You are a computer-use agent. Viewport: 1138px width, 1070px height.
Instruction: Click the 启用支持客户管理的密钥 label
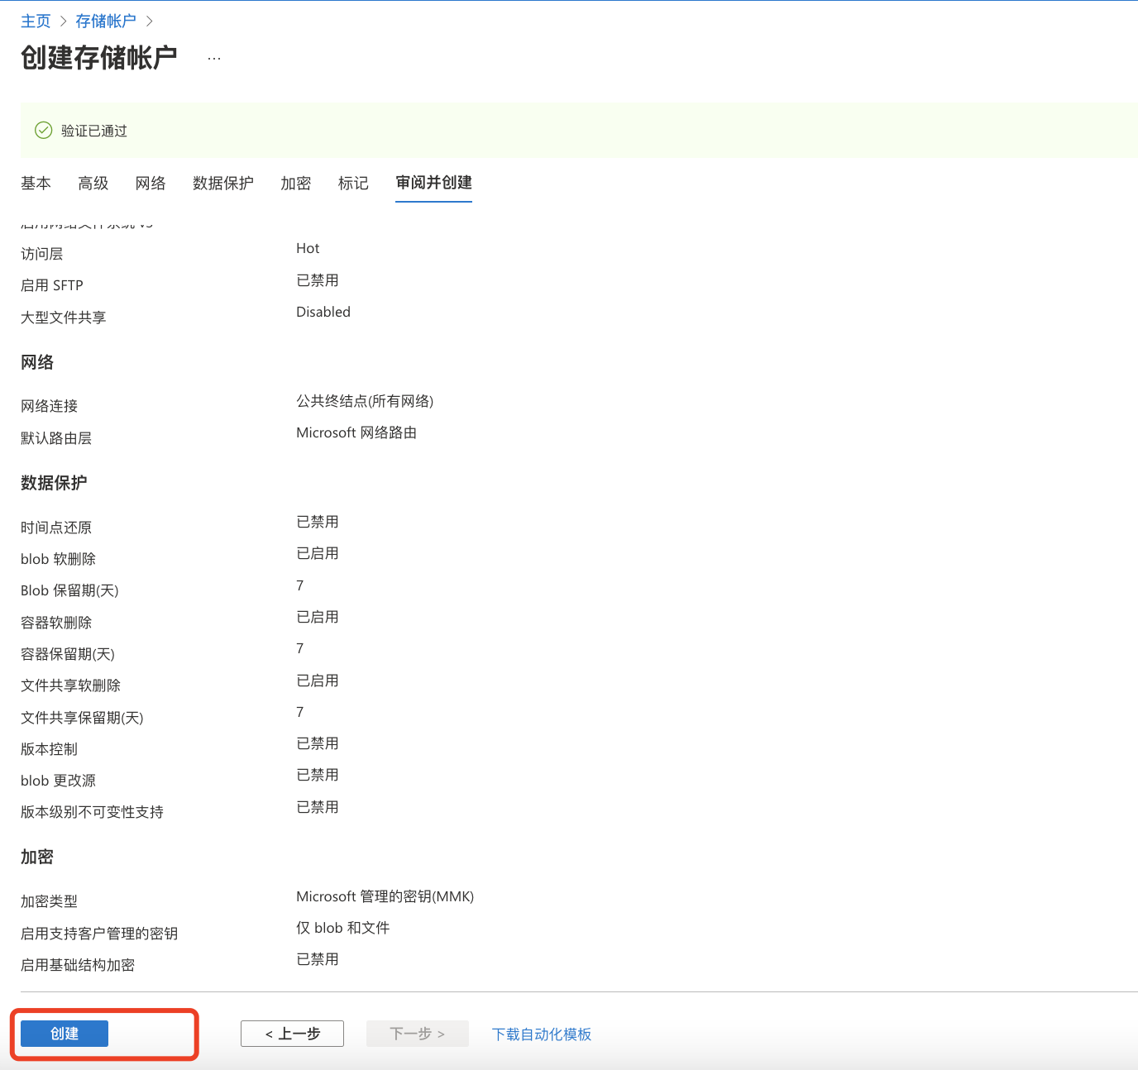click(x=99, y=934)
